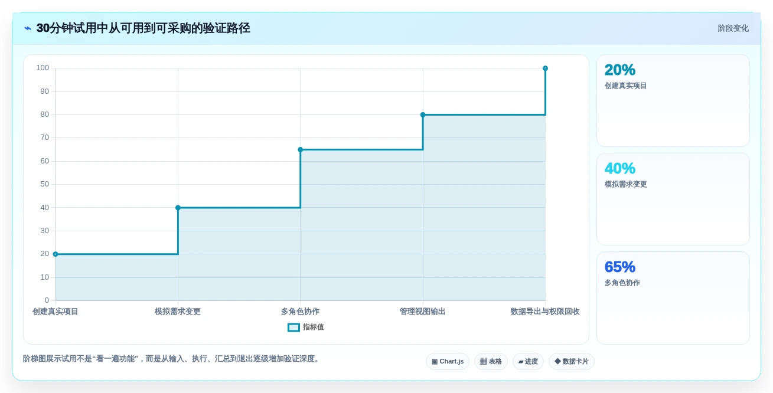This screenshot has width=773, height=393.
Task: Toggle the 指标值 legend swatch
Action: click(x=293, y=327)
